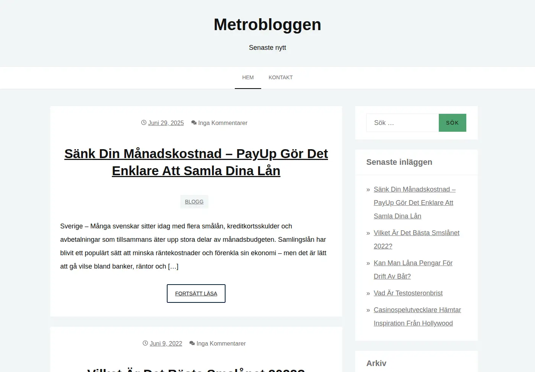Screen dimensions: 535x372
Task: Click the Inga Kommentarer text in first post
Action: pyautogui.click(x=223, y=123)
